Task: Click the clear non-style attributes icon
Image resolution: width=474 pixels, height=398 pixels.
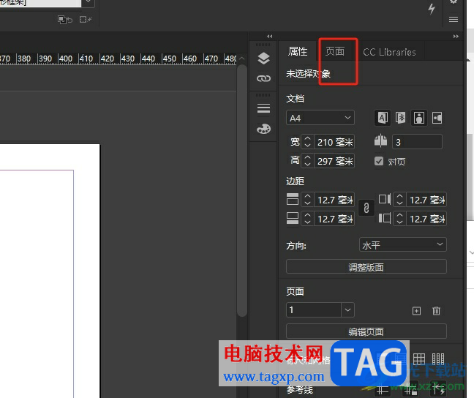Action: tap(86, 20)
